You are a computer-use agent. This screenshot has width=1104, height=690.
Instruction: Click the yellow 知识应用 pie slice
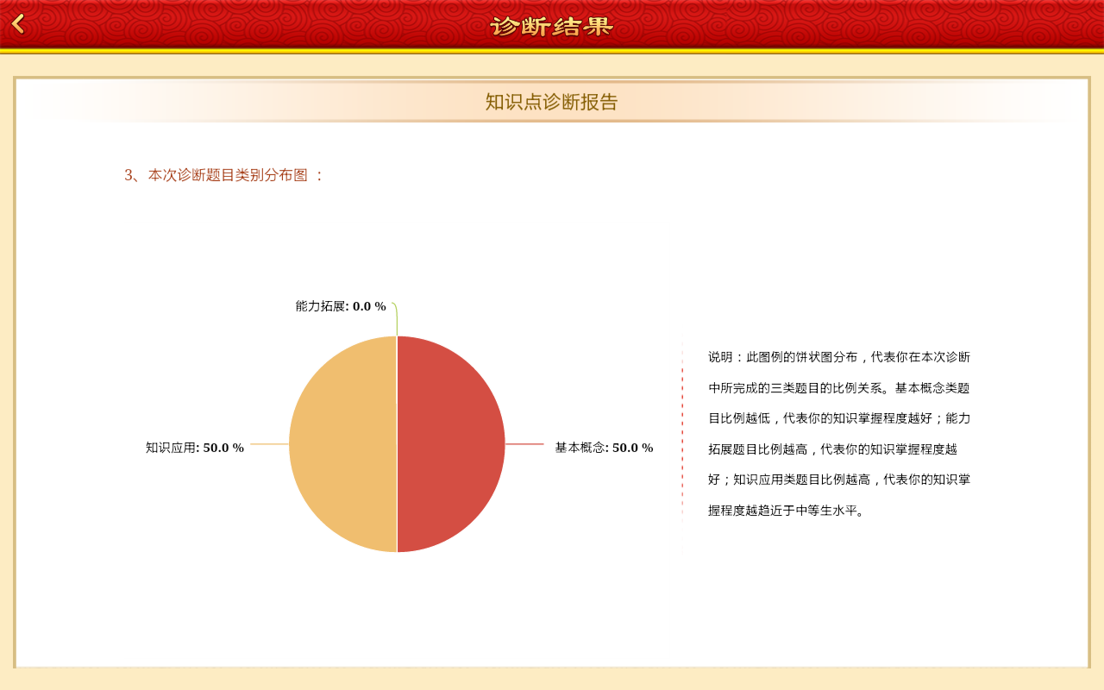tap(342, 444)
